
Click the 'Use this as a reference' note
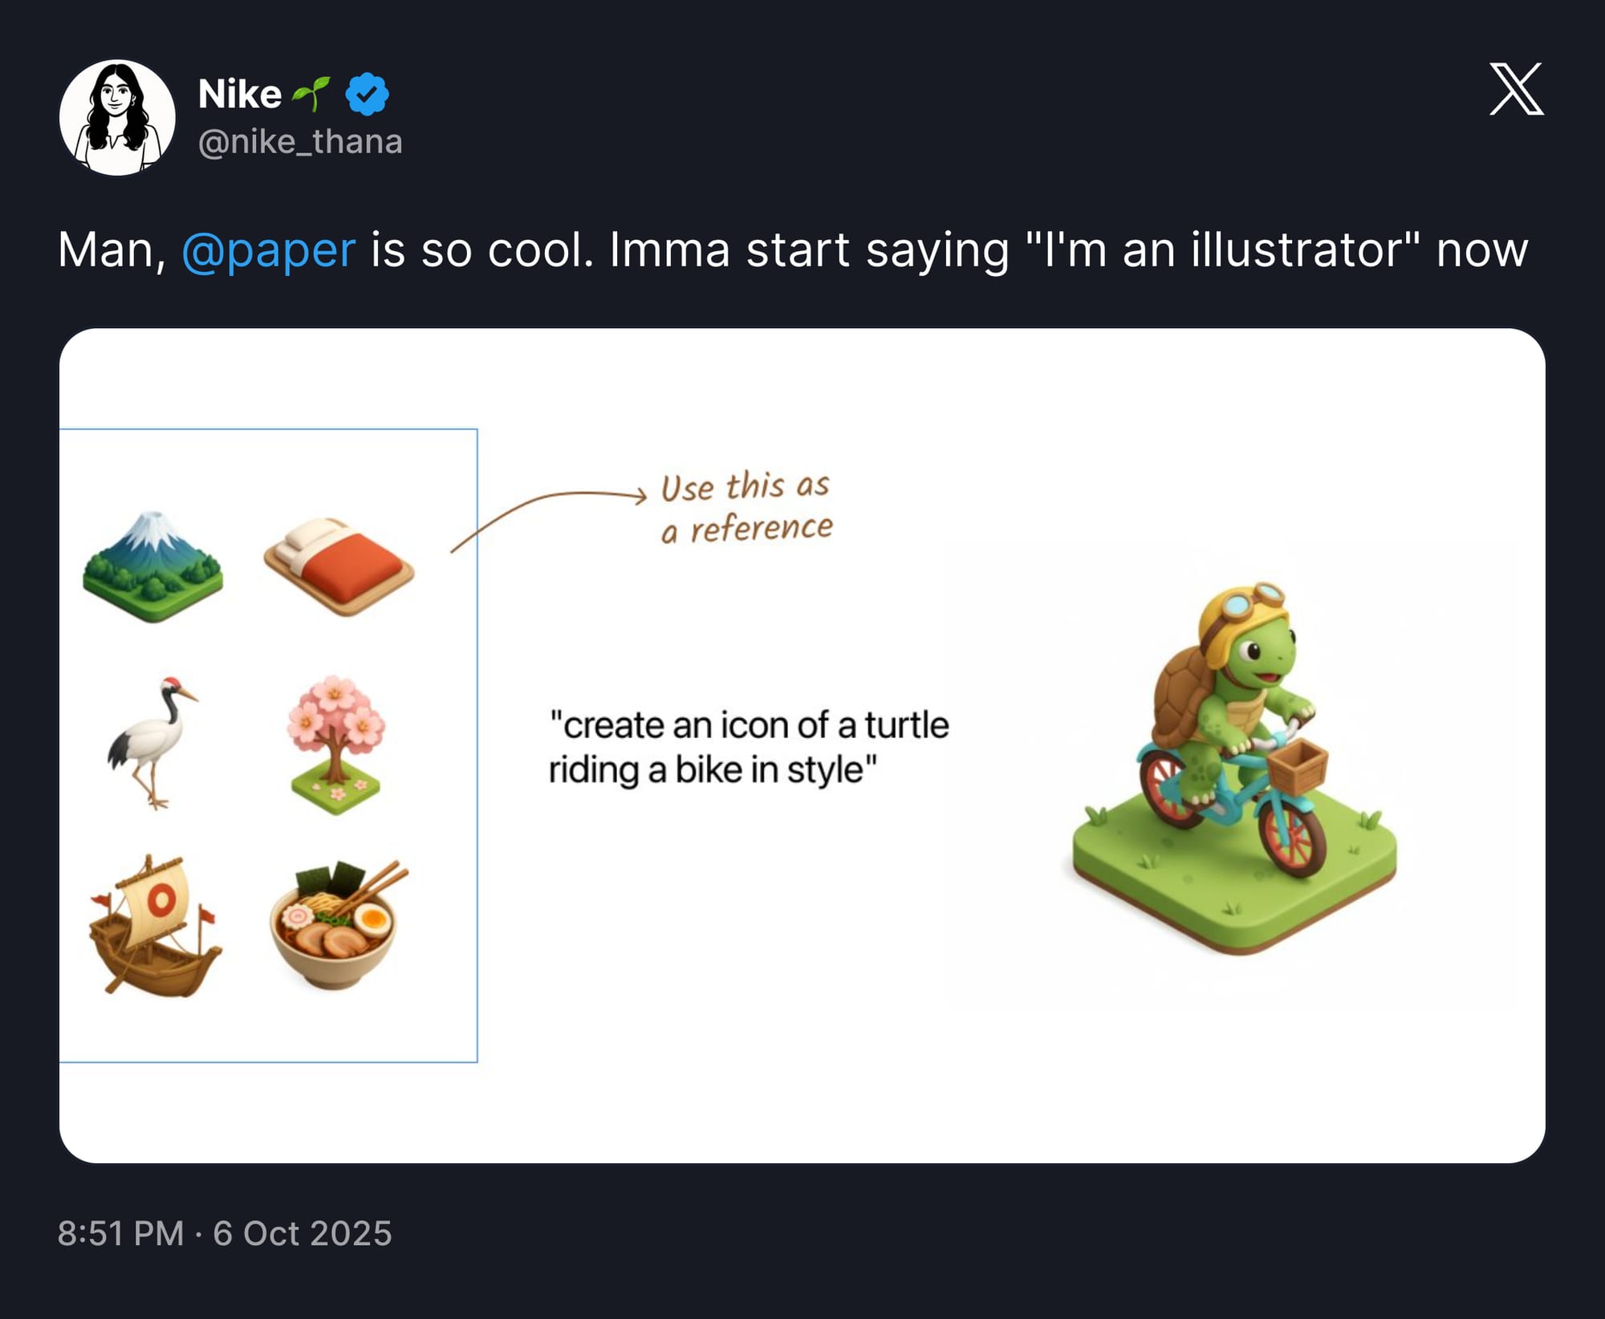pos(746,507)
